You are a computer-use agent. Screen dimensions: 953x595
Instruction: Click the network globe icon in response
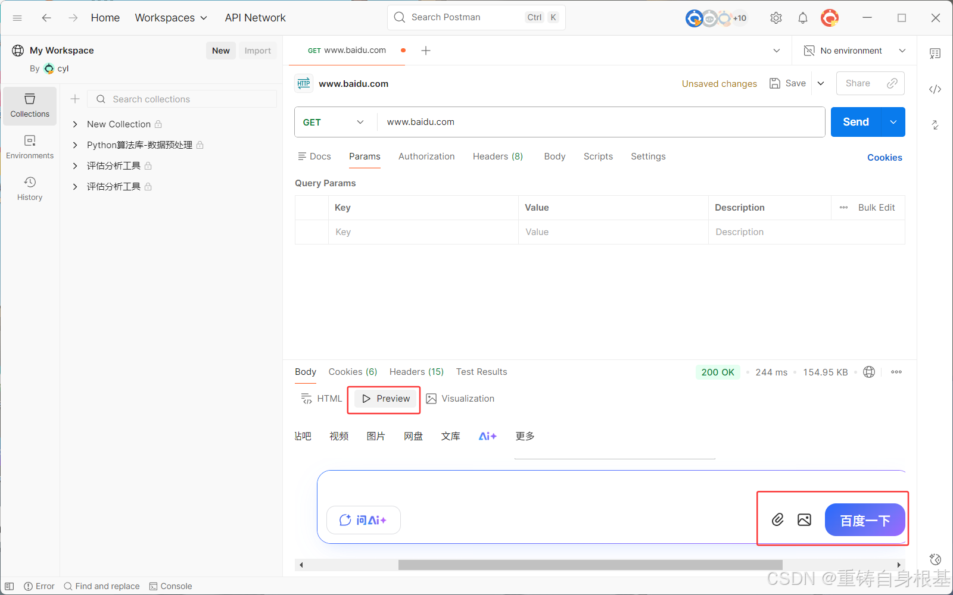tap(869, 372)
